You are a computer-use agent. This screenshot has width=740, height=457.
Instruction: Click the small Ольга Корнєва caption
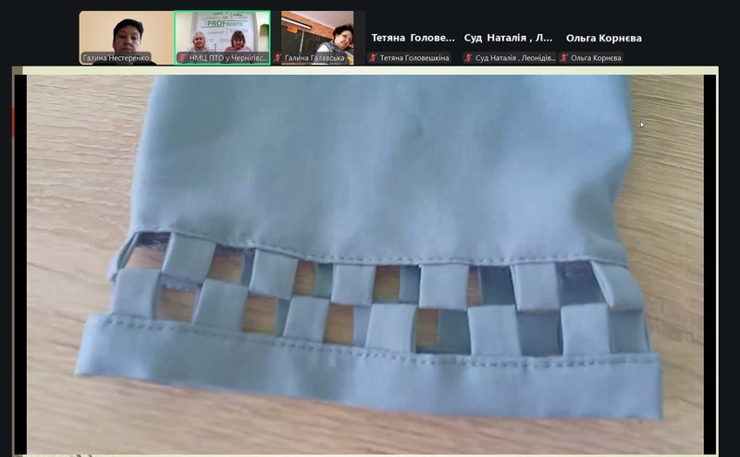tap(597, 58)
